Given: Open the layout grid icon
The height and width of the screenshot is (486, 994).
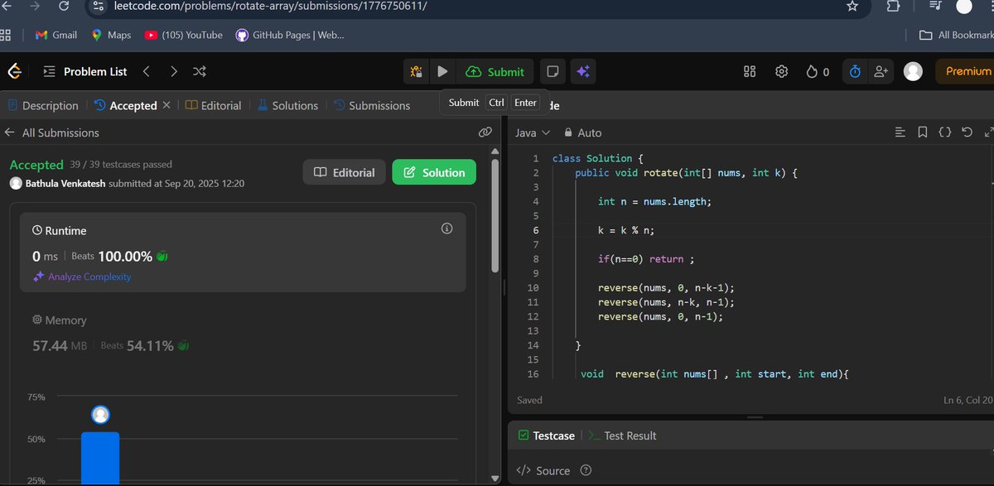Looking at the screenshot, I should click(750, 72).
